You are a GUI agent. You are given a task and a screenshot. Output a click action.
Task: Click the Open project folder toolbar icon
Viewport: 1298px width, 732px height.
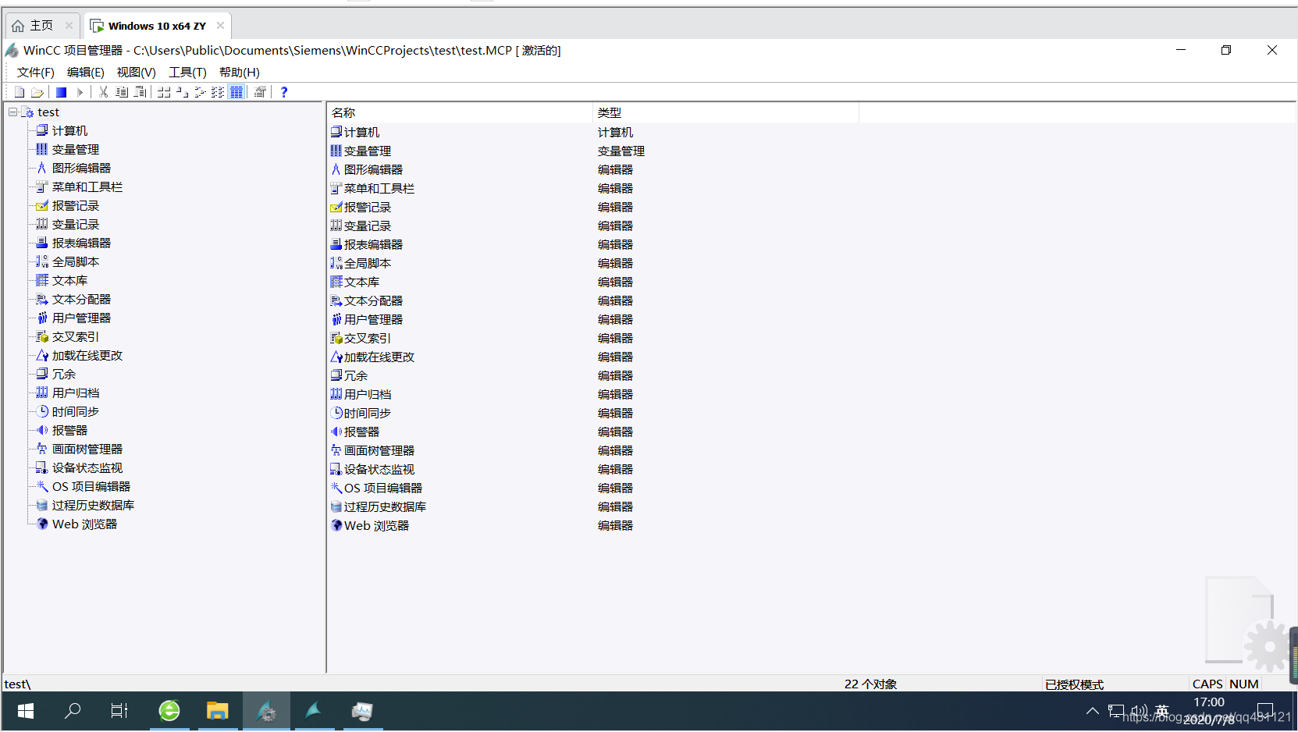pos(37,92)
